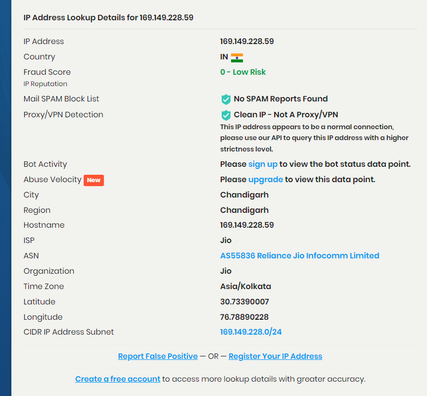
Task: Click Register Your IP Address
Action: (x=275, y=356)
